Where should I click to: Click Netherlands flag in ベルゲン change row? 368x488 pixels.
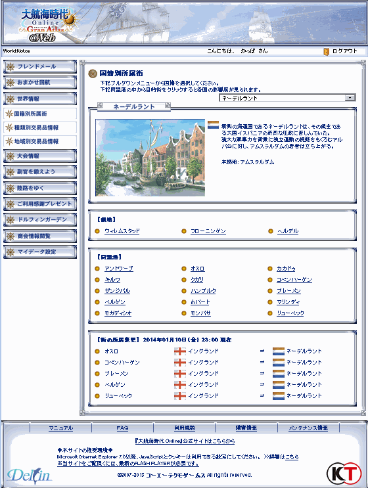279,385
